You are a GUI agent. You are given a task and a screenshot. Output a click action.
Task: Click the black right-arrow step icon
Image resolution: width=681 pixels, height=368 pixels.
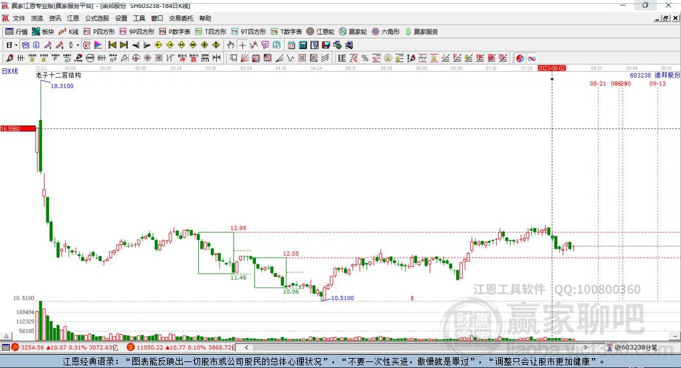tap(147, 45)
